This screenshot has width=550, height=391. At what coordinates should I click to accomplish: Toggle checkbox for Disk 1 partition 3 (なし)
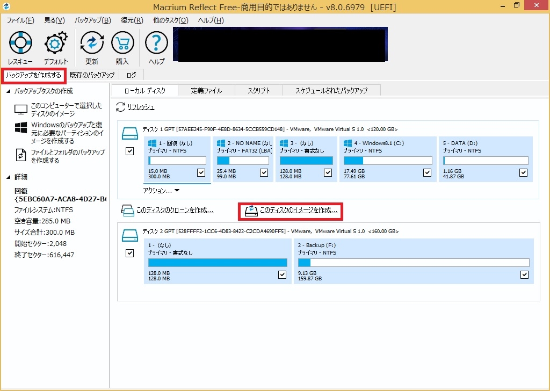(x=328, y=172)
